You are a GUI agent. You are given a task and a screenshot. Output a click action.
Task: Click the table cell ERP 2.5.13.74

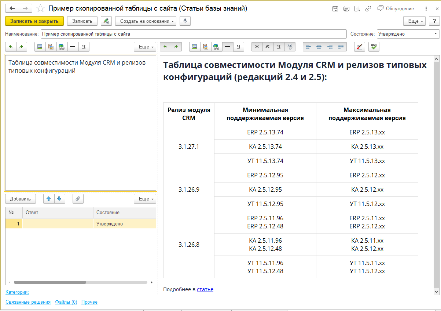click(265, 132)
